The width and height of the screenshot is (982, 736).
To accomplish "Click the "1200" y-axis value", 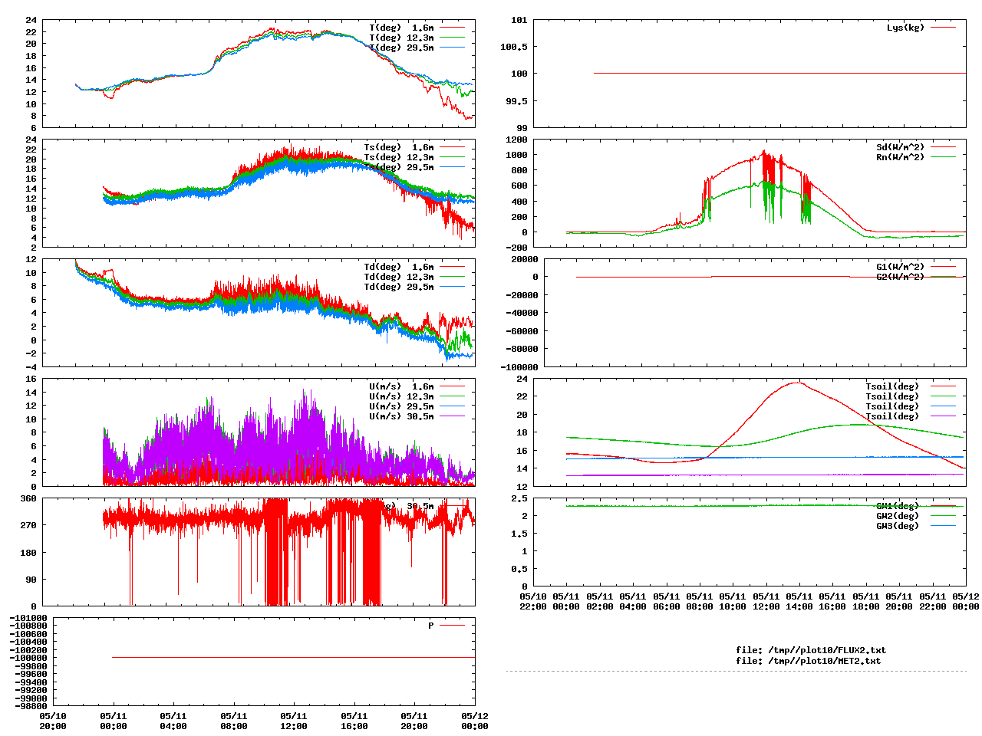I will [x=516, y=140].
